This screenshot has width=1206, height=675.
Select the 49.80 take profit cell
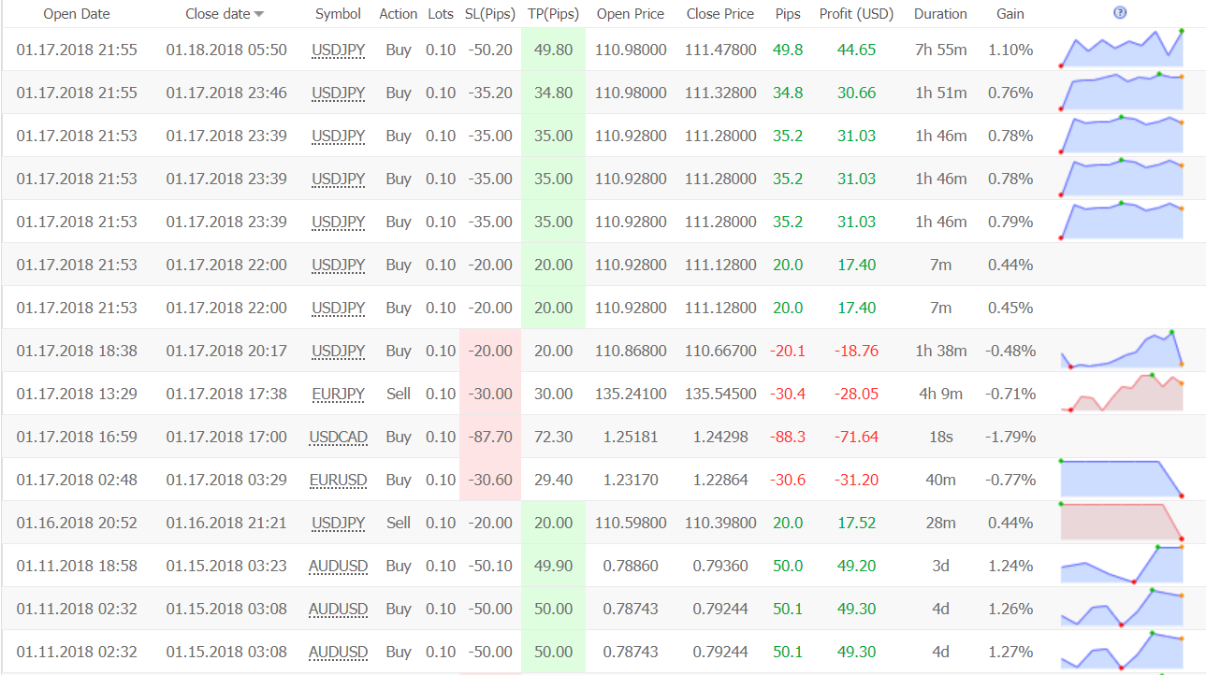click(553, 50)
